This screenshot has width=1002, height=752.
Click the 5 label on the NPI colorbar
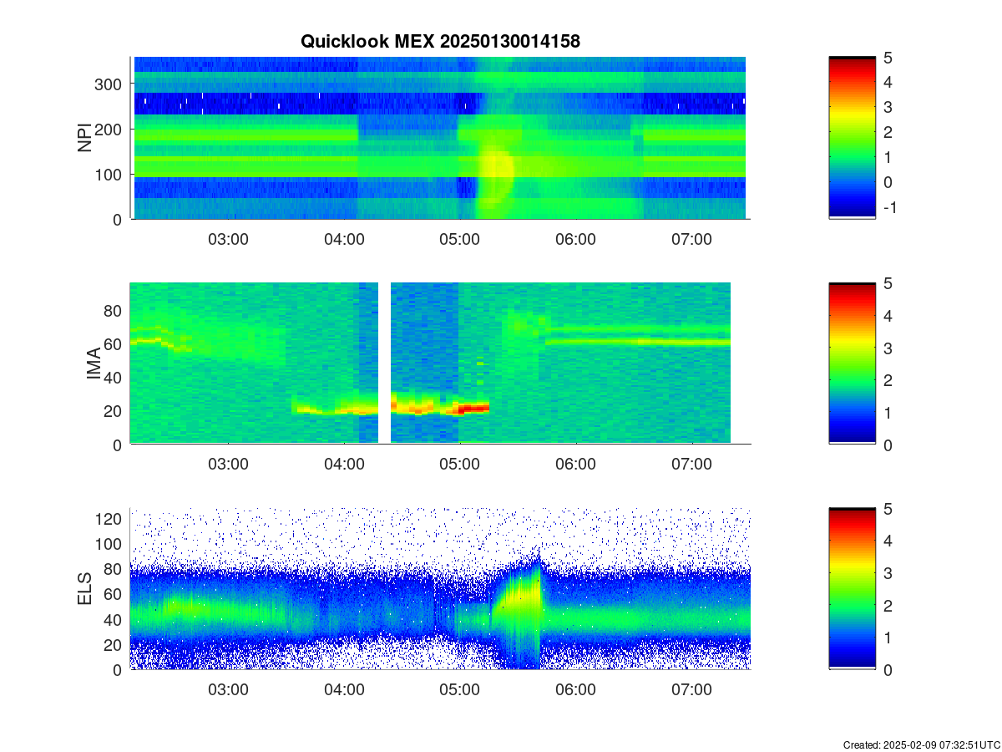888,57
